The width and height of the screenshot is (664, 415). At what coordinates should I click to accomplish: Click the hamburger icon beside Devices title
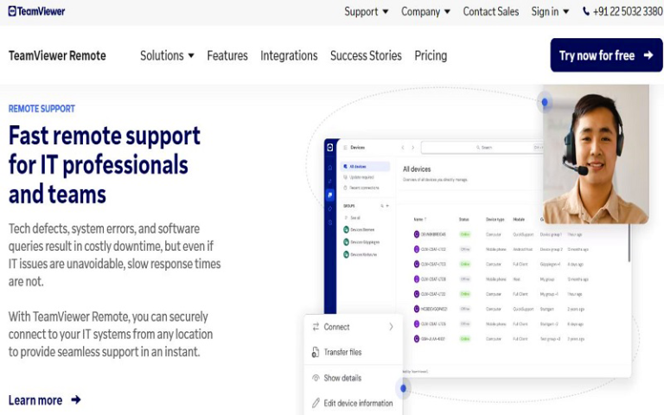click(x=345, y=147)
